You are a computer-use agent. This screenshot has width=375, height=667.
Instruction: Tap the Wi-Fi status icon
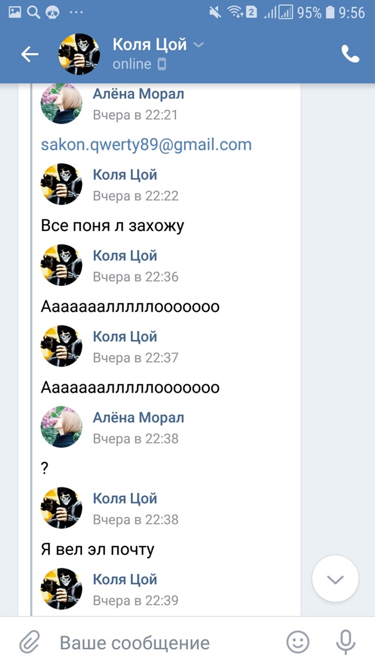235,12
